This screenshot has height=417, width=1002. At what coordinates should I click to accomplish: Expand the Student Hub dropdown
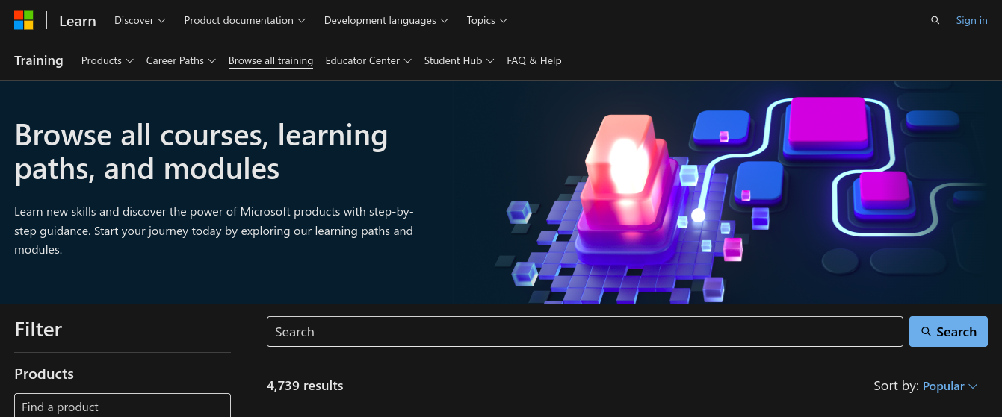pos(459,60)
